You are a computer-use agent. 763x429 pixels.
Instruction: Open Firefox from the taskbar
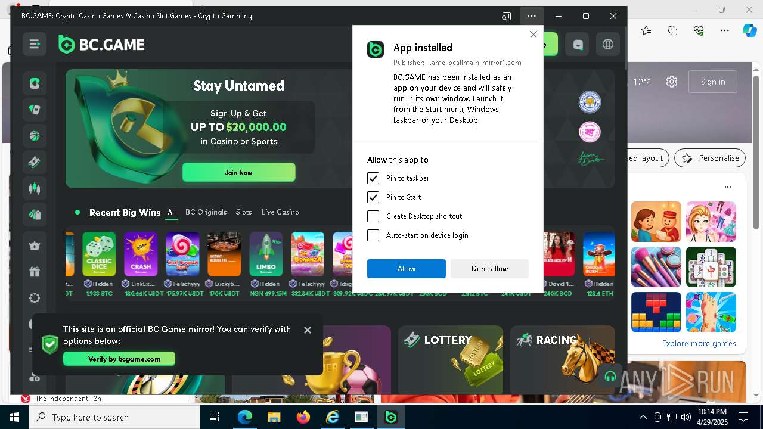tap(303, 418)
